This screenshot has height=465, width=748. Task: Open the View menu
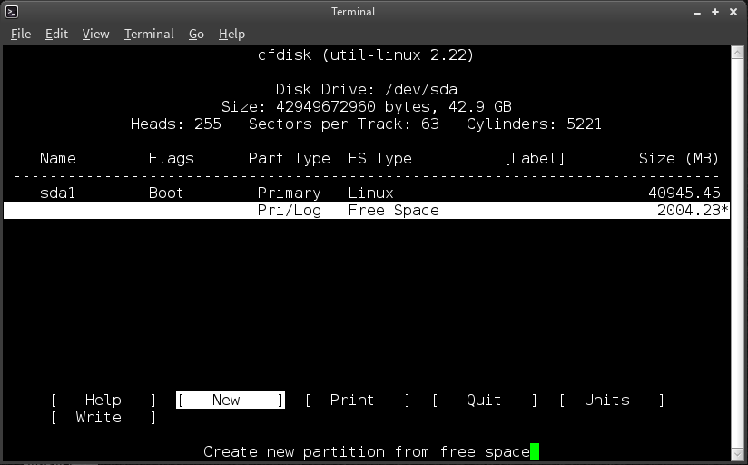[x=95, y=34]
